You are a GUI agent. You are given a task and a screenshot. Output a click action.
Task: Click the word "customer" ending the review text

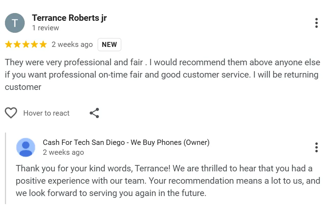coord(23,87)
